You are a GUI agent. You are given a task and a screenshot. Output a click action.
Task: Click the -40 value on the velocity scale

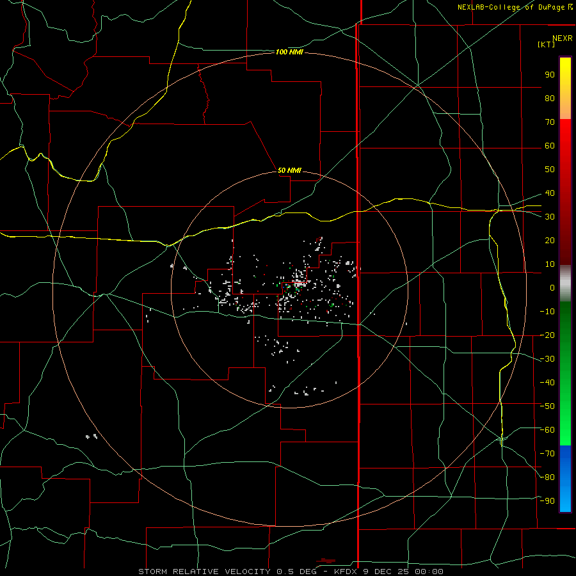point(547,383)
